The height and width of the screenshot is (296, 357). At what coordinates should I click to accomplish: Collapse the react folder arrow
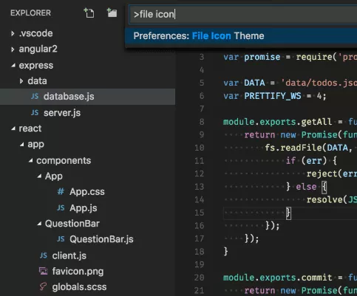(x=13, y=128)
